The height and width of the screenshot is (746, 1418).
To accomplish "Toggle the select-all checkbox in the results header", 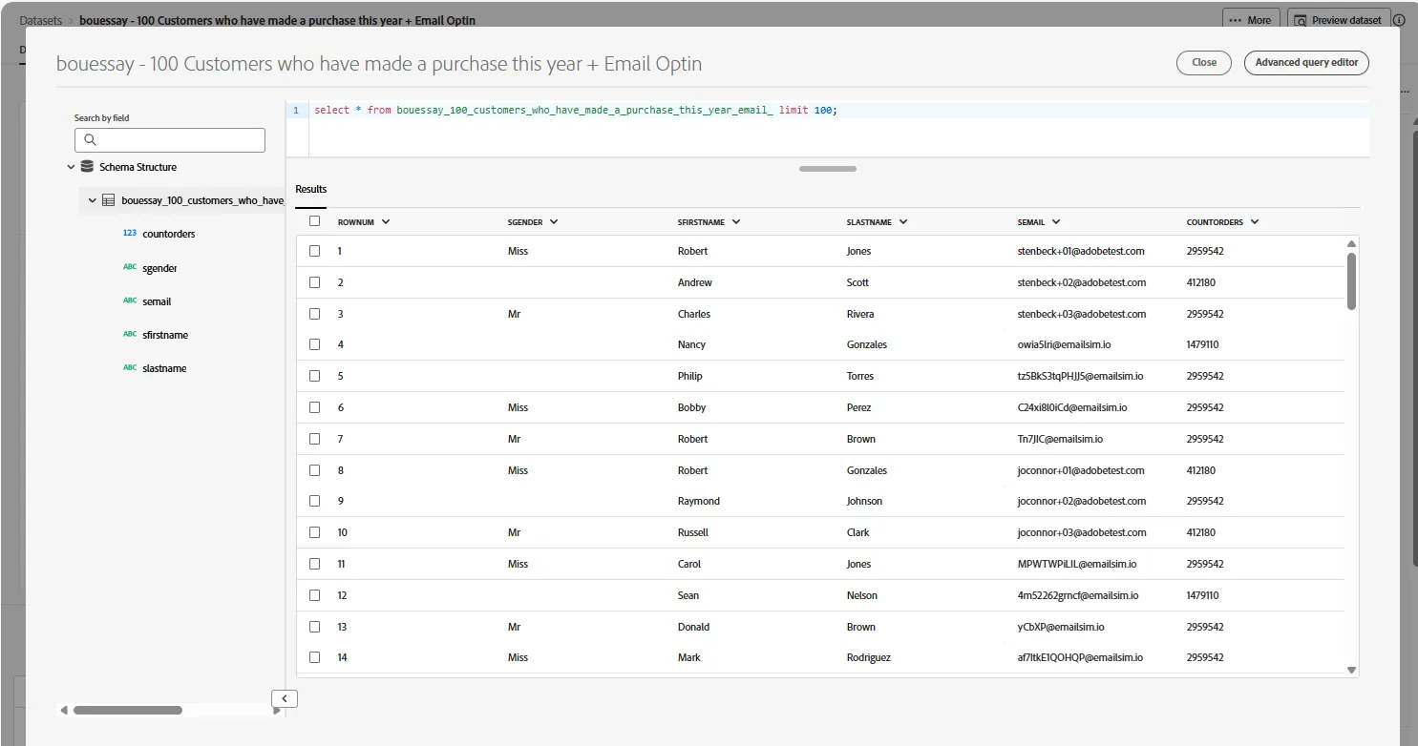I will (314, 221).
